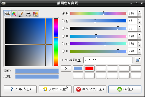Decrease the G value with down arrow
Screen dimensions: 145x97
click(139, 45)
